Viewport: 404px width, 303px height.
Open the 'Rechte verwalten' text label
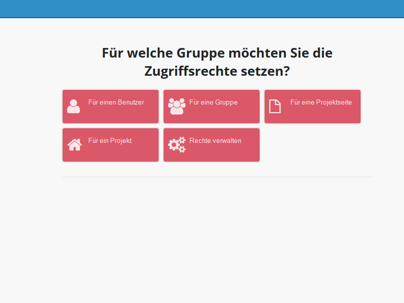(215, 141)
